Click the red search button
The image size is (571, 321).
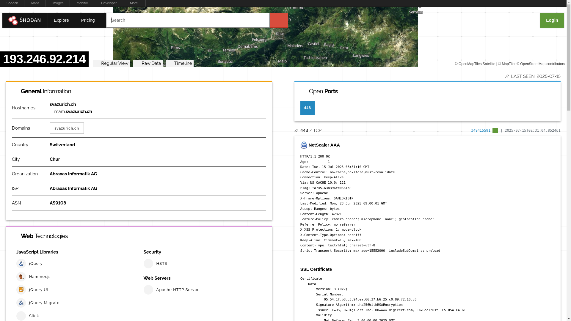point(279,20)
